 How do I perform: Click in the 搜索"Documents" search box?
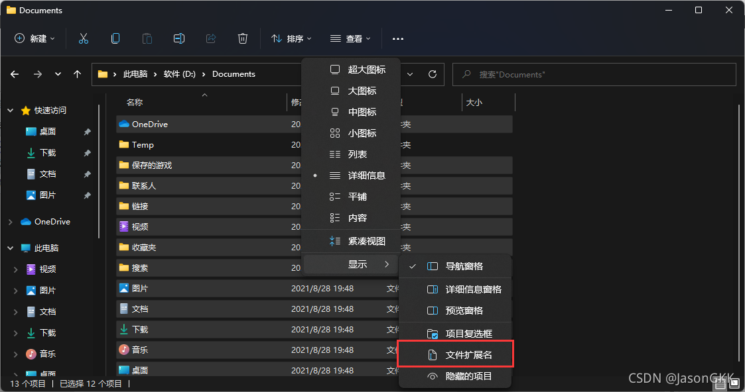(594, 74)
